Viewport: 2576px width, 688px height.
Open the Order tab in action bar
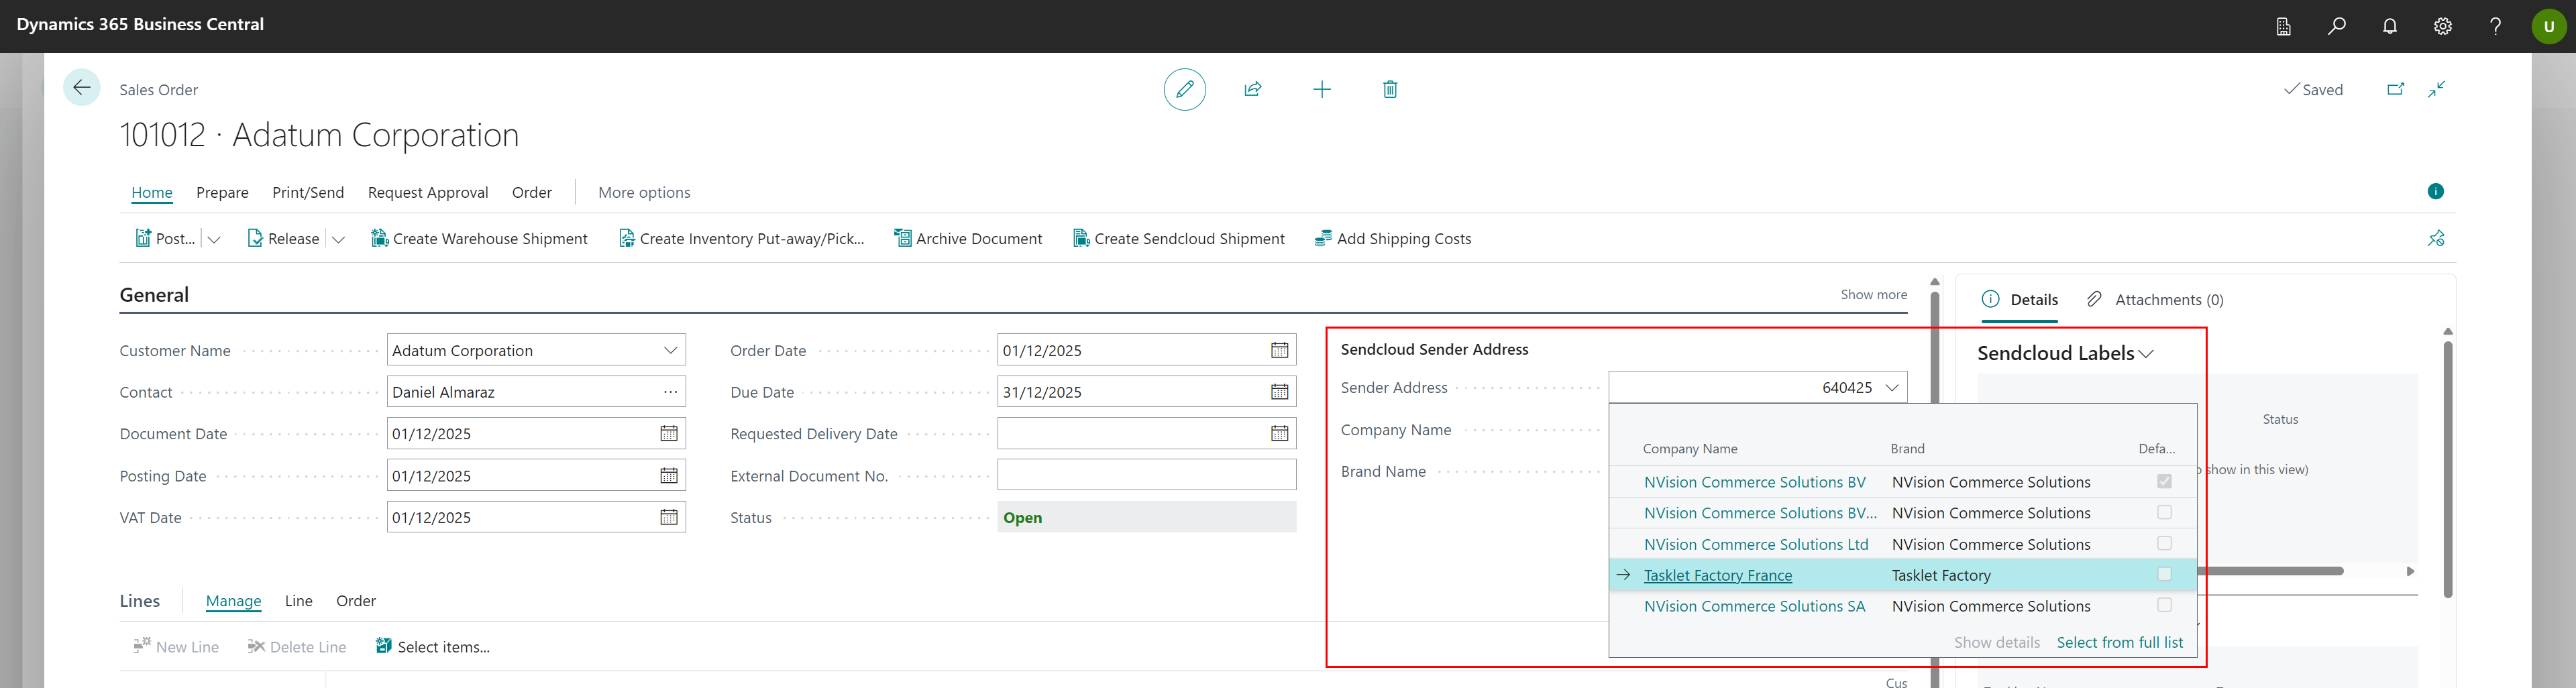tap(532, 192)
